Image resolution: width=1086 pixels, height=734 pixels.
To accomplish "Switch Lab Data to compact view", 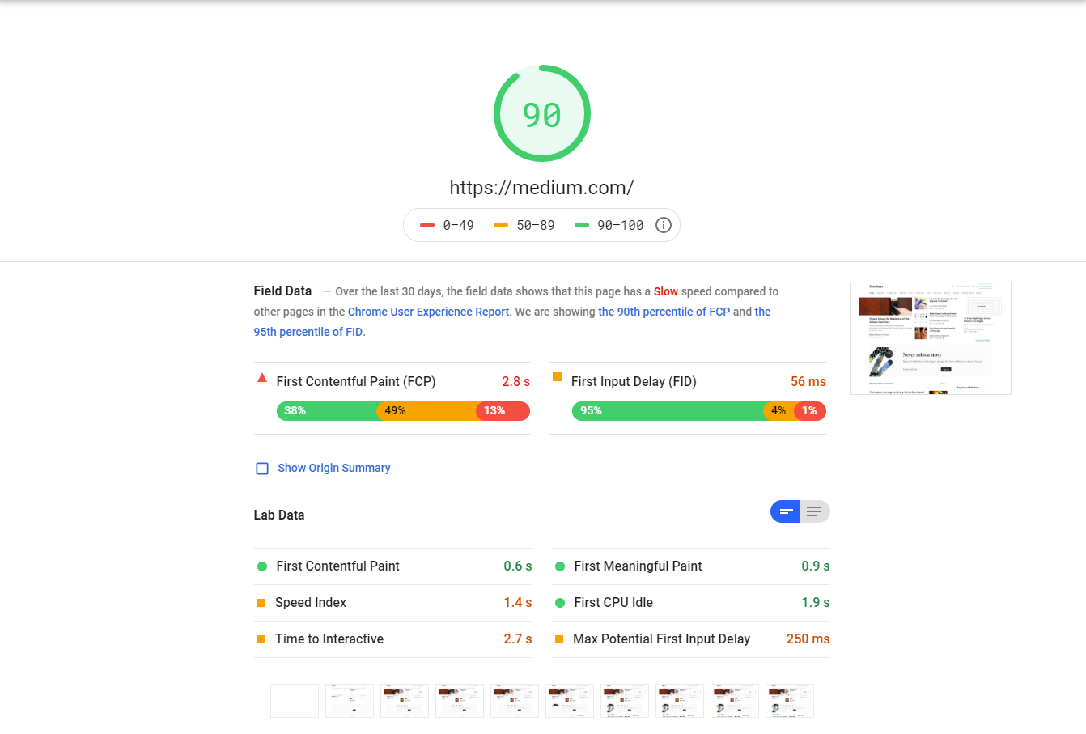I will [786, 511].
